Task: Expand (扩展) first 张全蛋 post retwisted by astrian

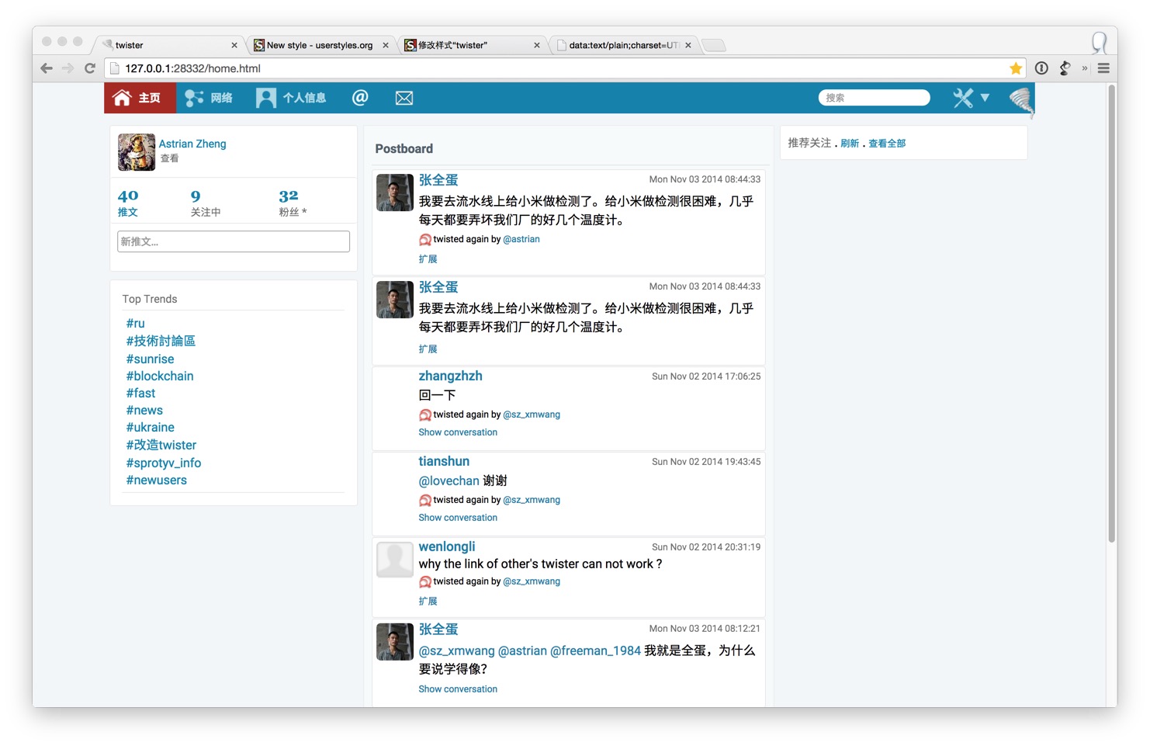Action: (x=428, y=258)
